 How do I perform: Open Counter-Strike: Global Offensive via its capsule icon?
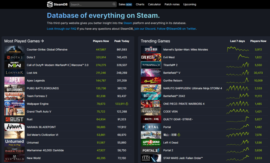tap(14, 49)
